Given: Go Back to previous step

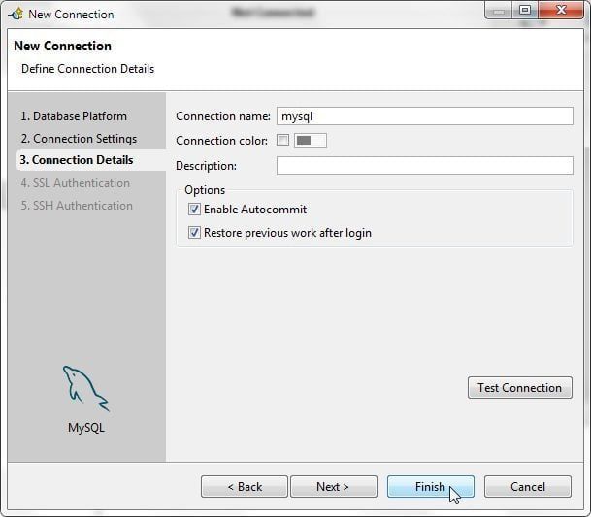Looking at the screenshot, I should coord(245,487).
